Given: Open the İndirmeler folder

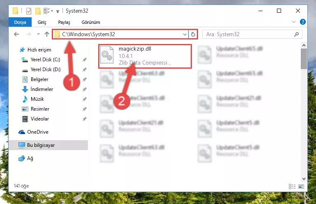Looking at the screenshot, I should point(42,89).
